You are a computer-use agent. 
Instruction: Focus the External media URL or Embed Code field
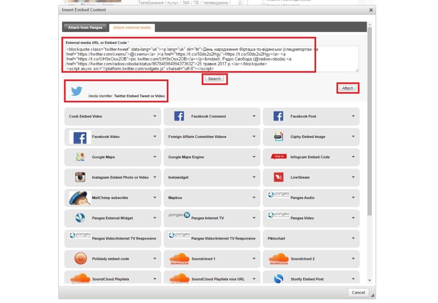[x=212, y=59]
